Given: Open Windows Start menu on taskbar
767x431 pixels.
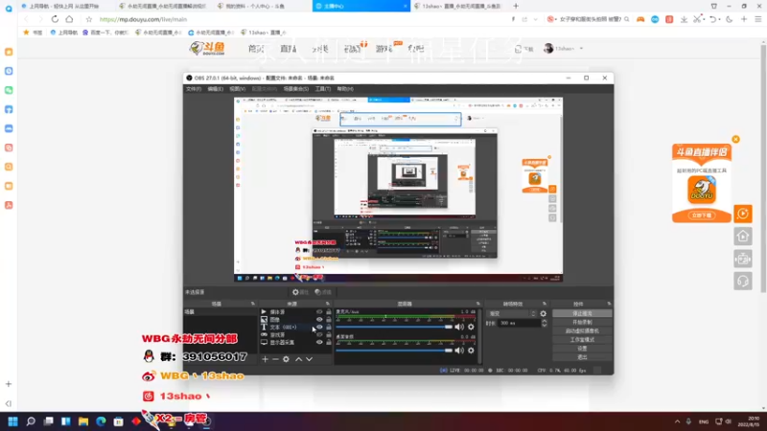Looking at the screenshot, I should pos(12,421).
